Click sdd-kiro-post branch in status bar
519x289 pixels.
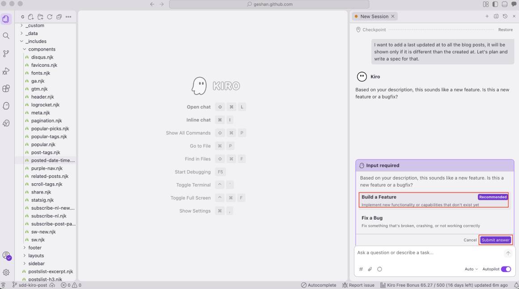pyautogui.click(x=30, y=285)
